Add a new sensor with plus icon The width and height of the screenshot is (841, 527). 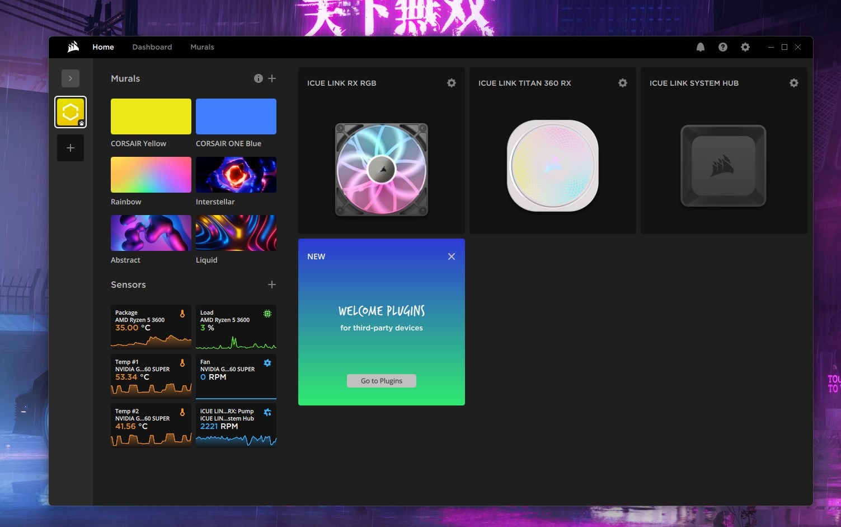[272, 285]
